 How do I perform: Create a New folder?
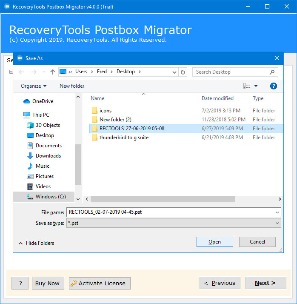(72, 86)
